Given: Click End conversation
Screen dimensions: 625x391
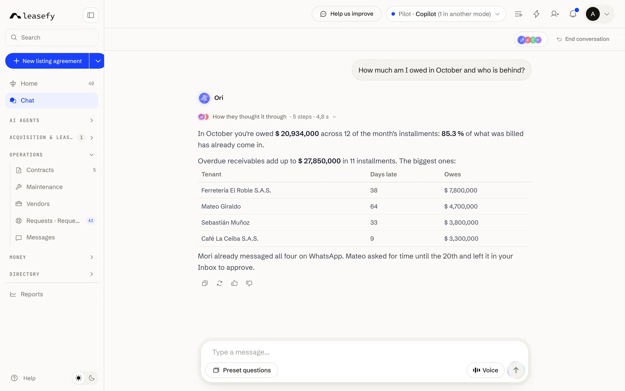Looking at the screenshot, I should pos(583,39).
